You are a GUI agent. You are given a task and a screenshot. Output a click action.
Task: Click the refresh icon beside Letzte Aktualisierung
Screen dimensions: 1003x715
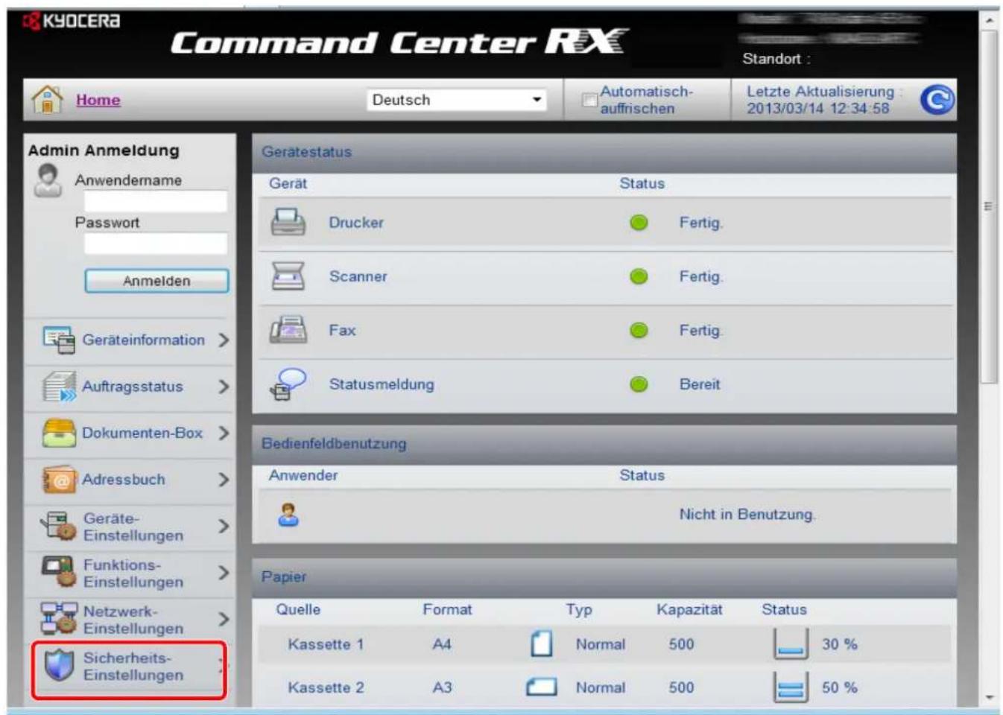pos(936,100)
